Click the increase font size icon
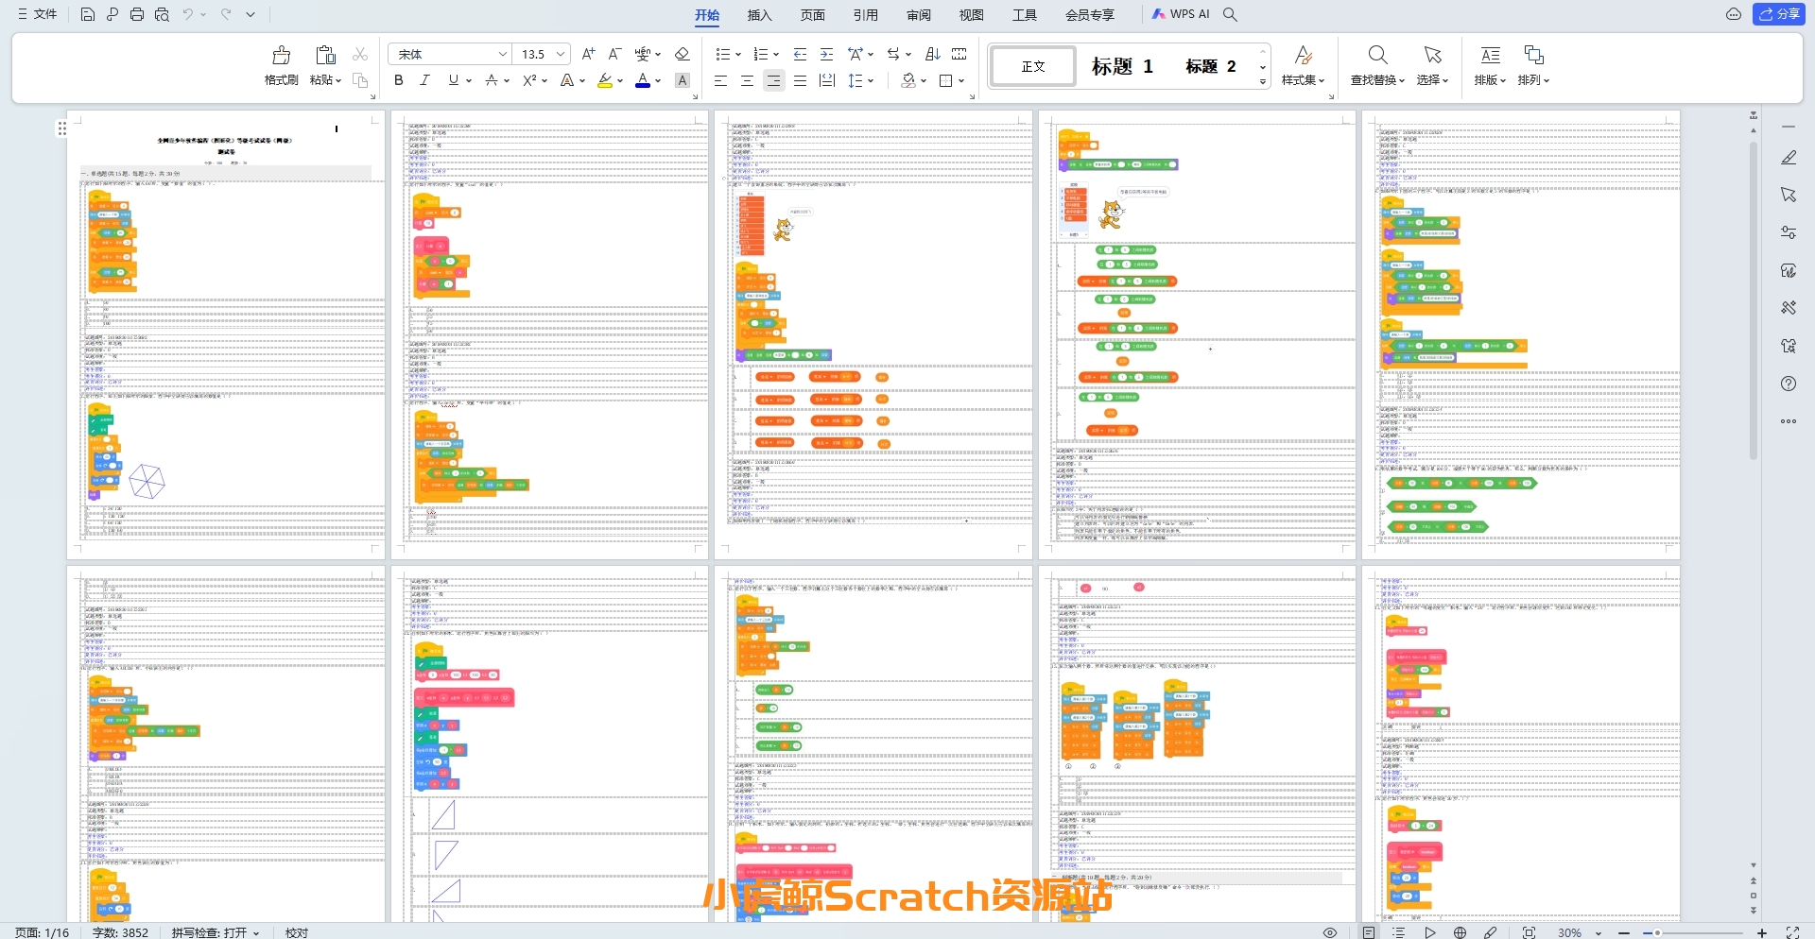1815x939 pixels. (588, 55)
